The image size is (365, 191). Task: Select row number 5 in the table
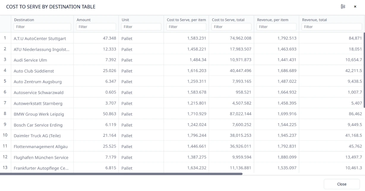point(5,81)
